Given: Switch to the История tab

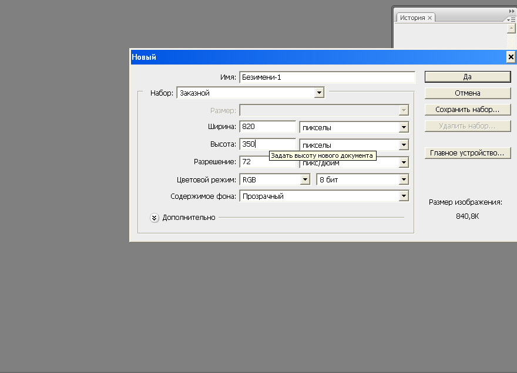Looking at the screenshot, I should [412, 18].
